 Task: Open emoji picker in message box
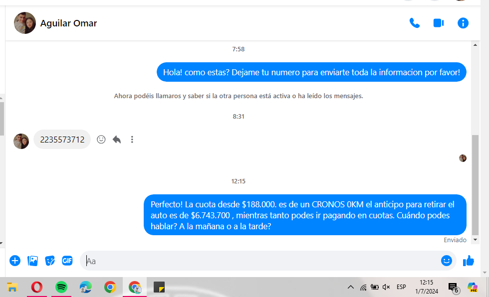tap(446, 261)
